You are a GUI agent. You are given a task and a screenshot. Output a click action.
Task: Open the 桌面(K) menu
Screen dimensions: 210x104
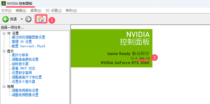tap(36, 11)
